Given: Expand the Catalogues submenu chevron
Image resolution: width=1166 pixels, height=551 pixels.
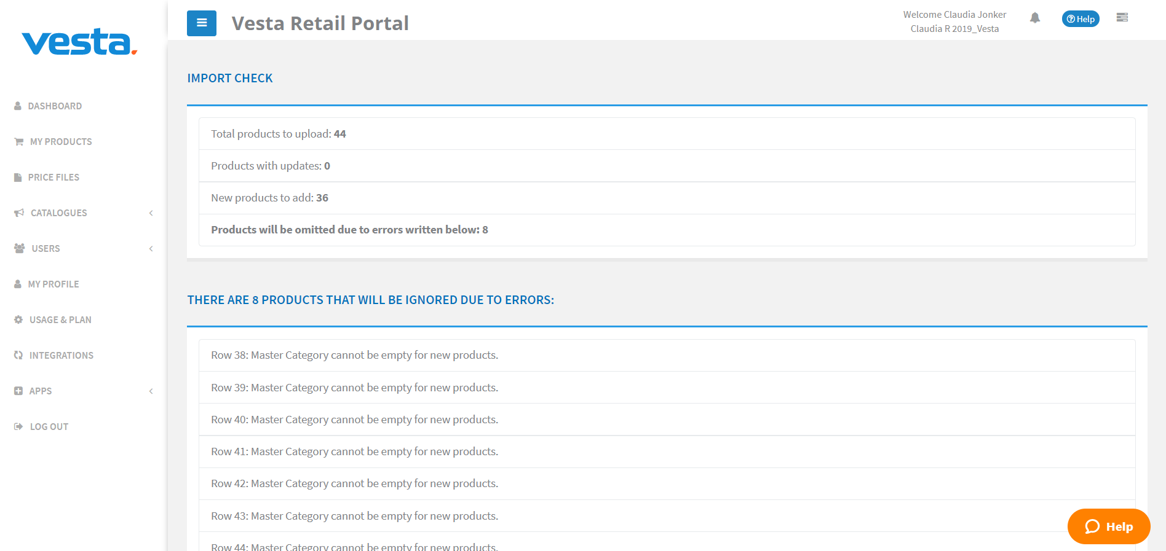Looking at the screenshot, I should click(151, 213).
